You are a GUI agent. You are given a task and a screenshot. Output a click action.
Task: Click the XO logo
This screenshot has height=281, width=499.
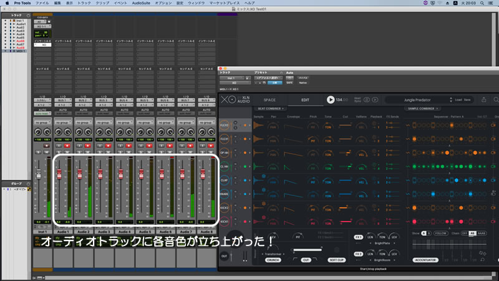pyautogui.click(x=228, y=100)
